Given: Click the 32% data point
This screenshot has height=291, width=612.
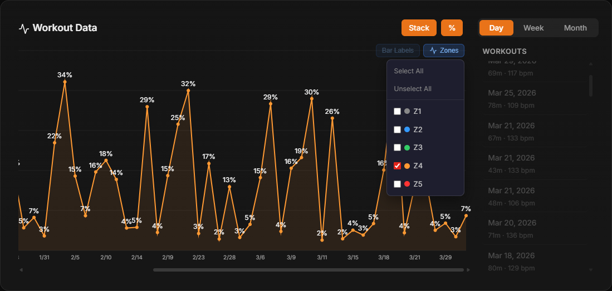Looking at the screenshot, I should tap(188, 91).
